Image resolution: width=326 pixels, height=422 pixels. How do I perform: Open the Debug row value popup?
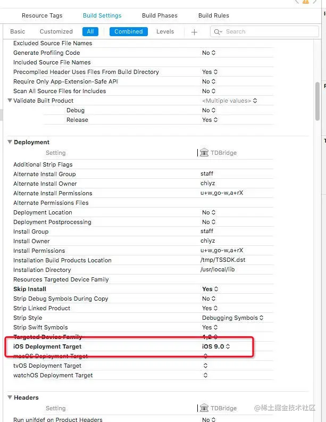click(209, 110)
